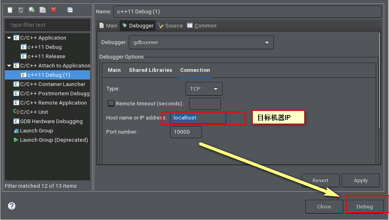Click the New prototype icon
The height and width of the screenshot is (220, 389).
click(x=21, y=10)
